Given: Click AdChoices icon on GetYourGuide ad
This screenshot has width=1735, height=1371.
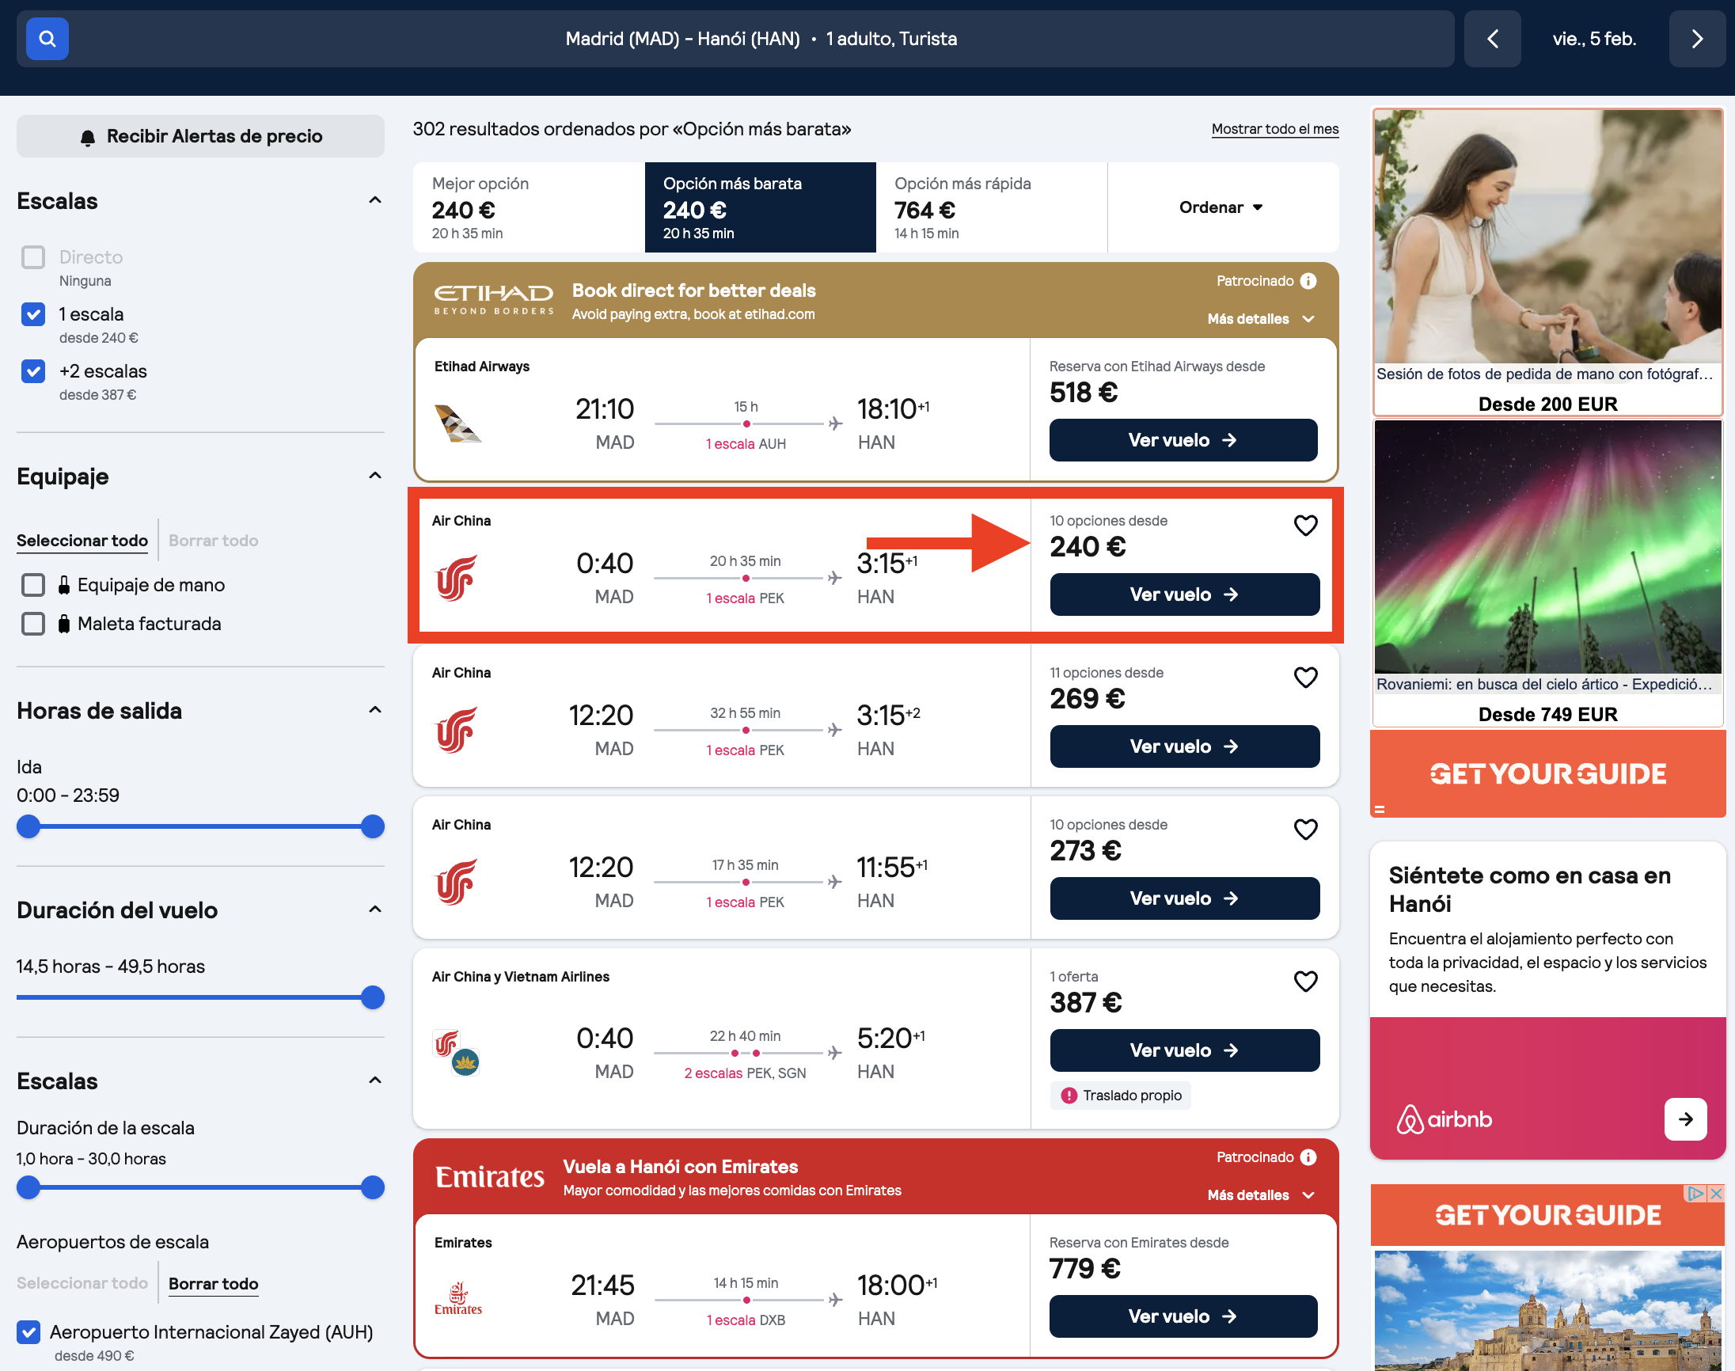Looking at the screenshot, I should tap(1695, 1194).
